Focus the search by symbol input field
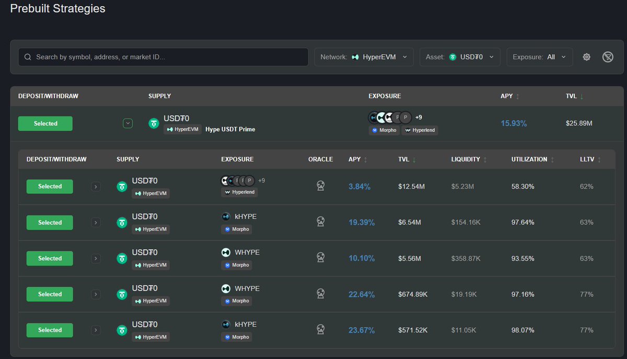Image resolution: width=627 pixels, height=359 pixels. pos(163,57)
